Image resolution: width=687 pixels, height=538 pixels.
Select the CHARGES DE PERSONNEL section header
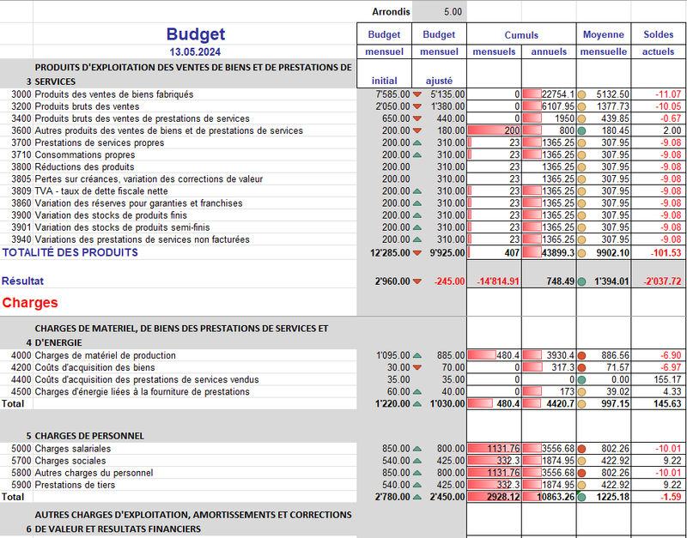pyautogui.click(x=89, y=436)
